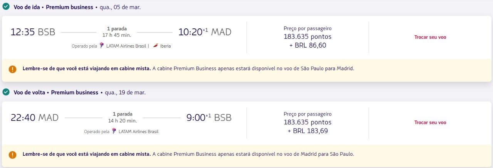Click the 10:20 MAD arrival time
This screenshot has width=493, height=168.
tap(205, 32)
